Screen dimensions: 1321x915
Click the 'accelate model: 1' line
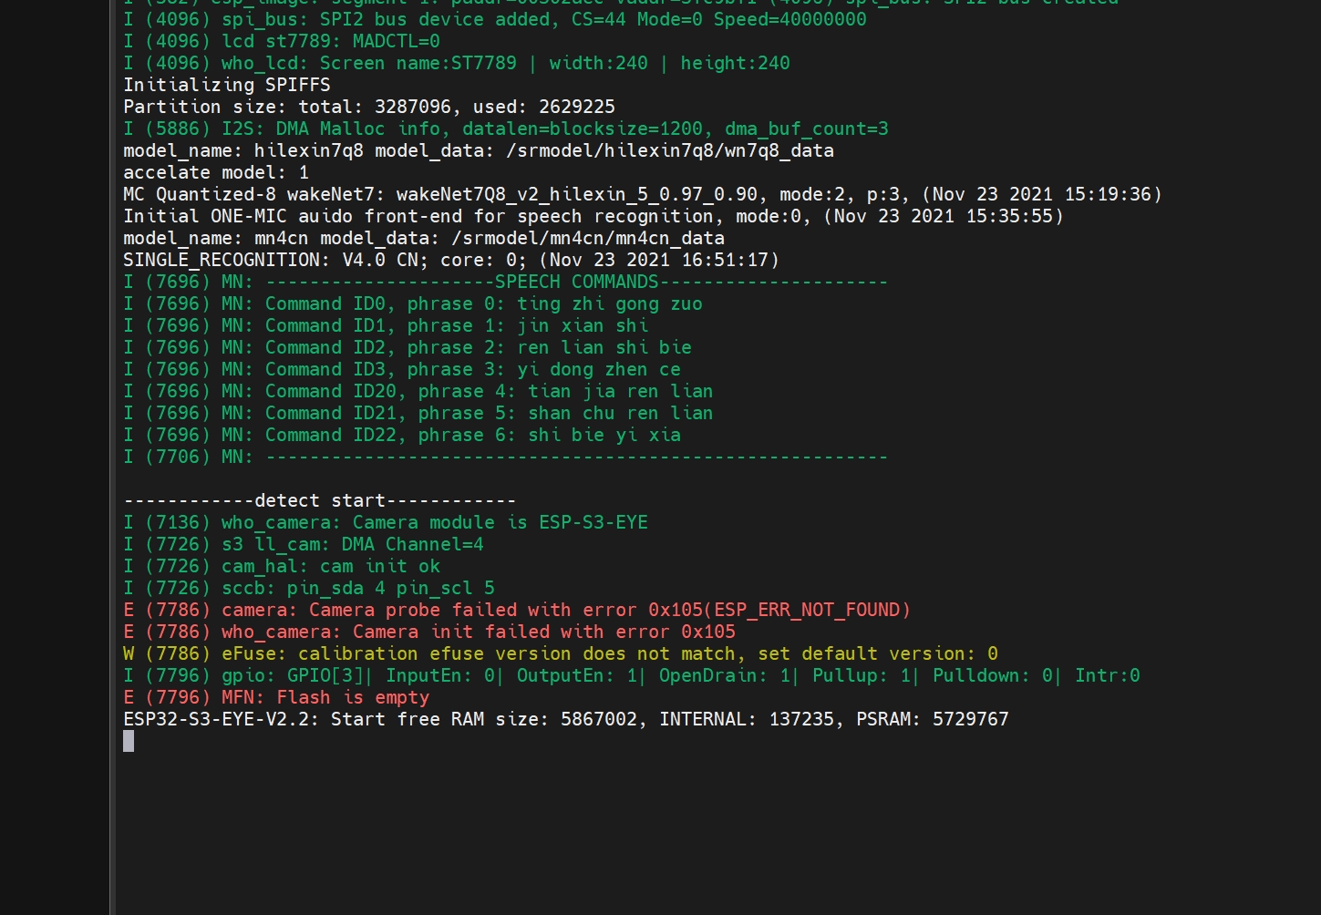point(216,172)
